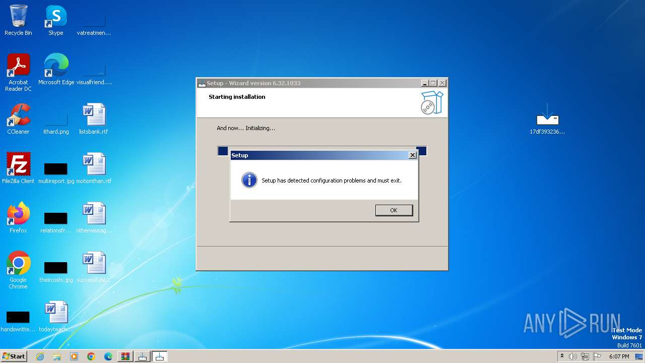The height and width of the screenshot is (363, 645).
Task: Close the Setup Wizard window
Action: pos(442,83)
